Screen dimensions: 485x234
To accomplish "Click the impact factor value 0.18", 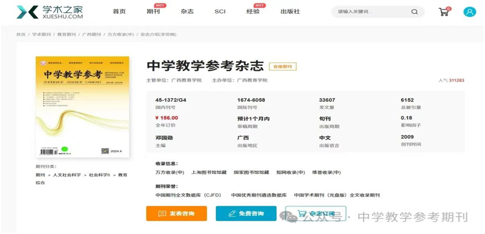I will pyautogui.click(x=406, y=118).
